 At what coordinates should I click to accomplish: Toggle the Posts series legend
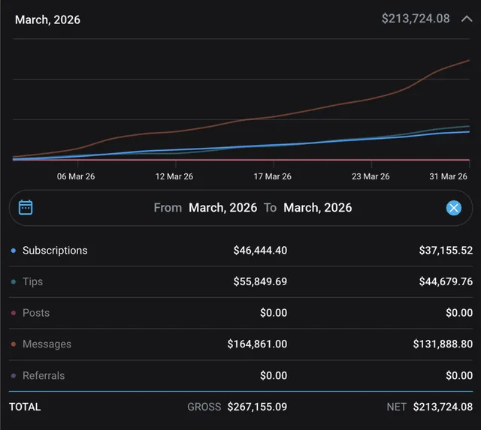(x=36, y=313)
